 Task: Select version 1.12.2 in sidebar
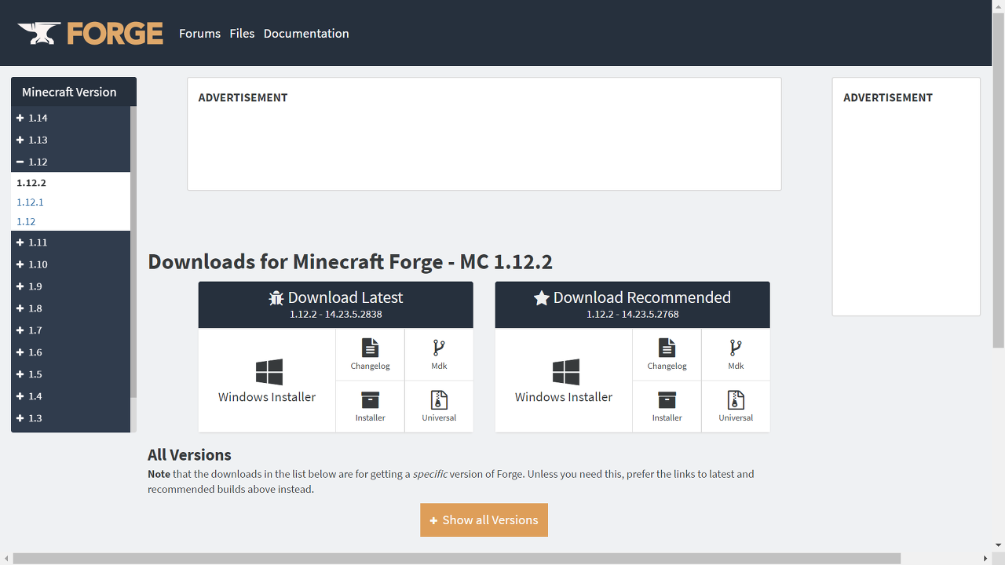tap(31, 183)
